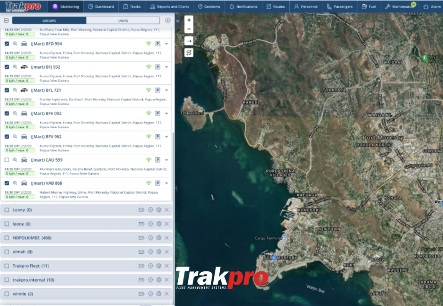Click the Routes navigation button
Image resolution: width=443 pixels, height=306 pixels.
[x=276, y=6]
